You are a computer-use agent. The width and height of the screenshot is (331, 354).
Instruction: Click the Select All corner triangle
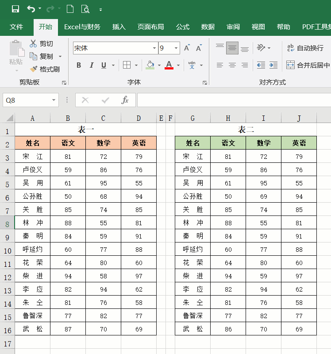[10, 118]
